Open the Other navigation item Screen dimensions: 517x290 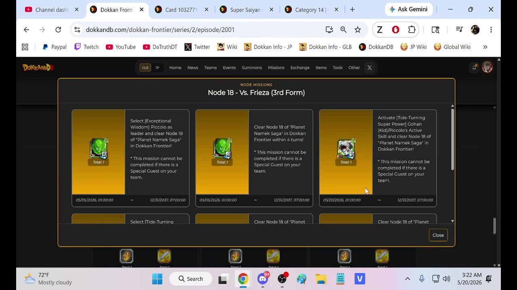(354, 68)
